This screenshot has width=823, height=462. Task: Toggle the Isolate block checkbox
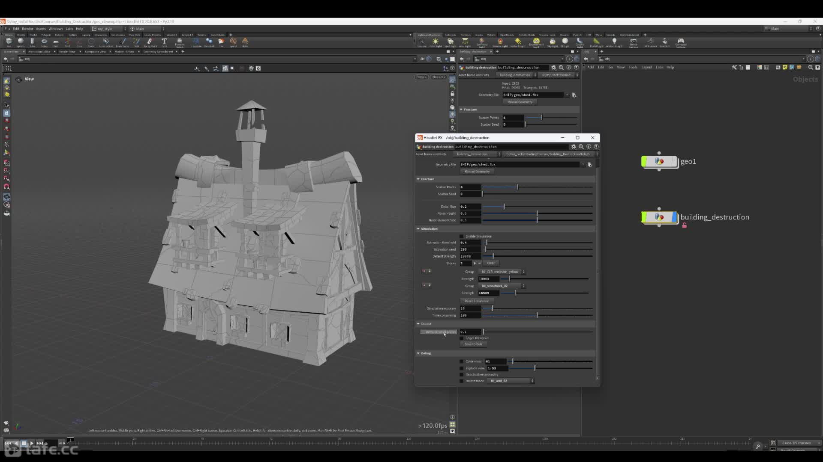pyautogui.click(x=462, y=381)
